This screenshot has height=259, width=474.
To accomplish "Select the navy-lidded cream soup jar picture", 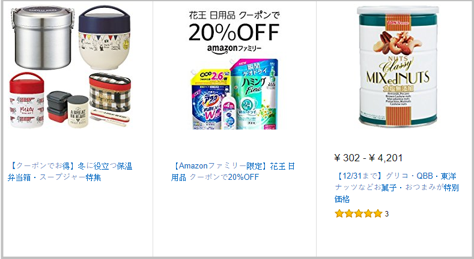I will [x=105, y=38].
